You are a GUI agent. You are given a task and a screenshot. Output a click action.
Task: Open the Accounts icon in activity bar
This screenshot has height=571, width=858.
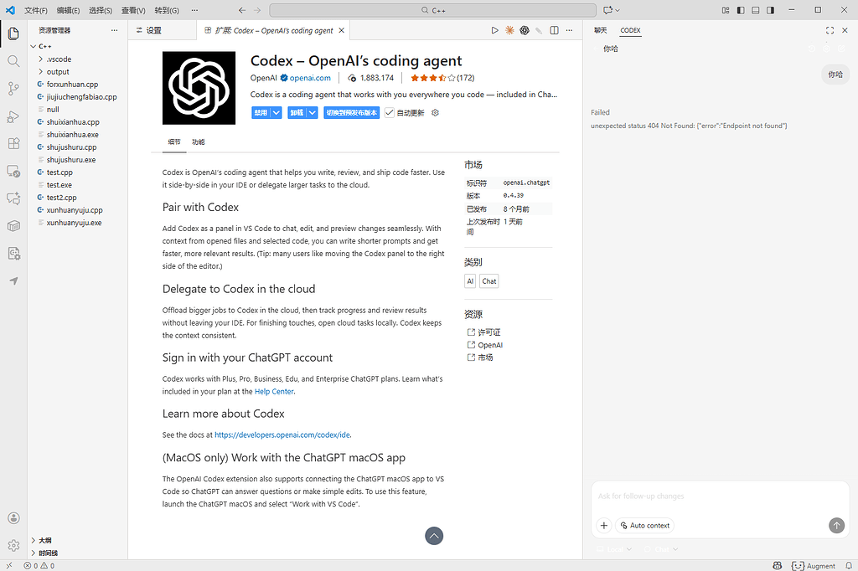[13, 518]
